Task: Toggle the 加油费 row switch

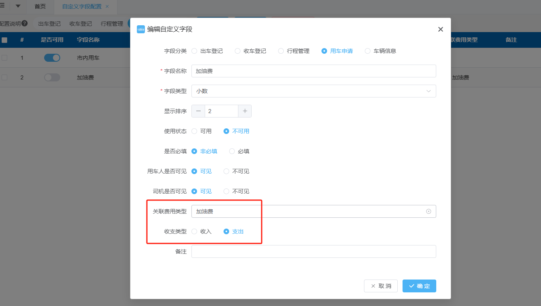Action: pos(52,77)
